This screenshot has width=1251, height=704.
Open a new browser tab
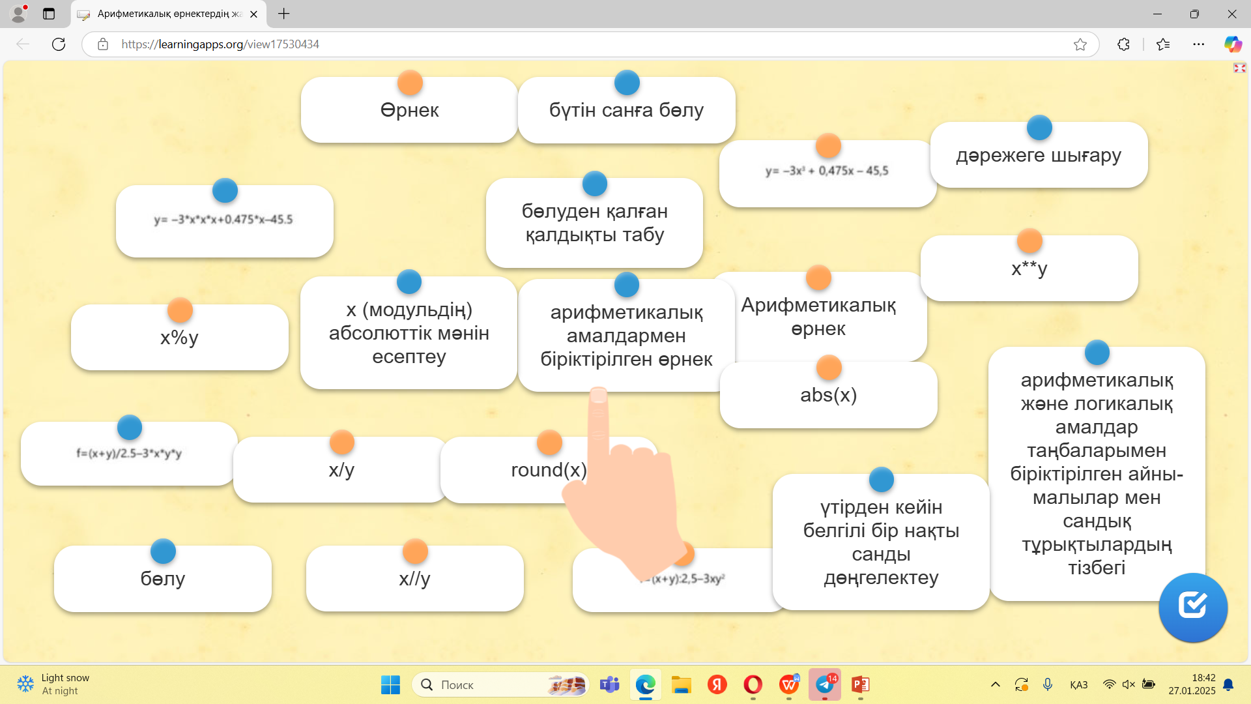tap(283, 14)
